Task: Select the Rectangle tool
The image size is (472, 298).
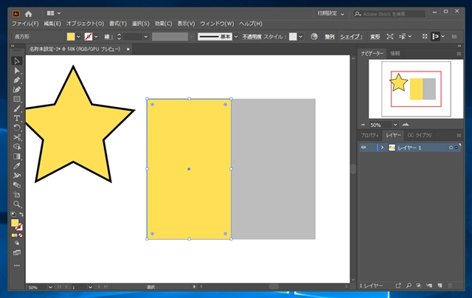Action: click(17, 99)
